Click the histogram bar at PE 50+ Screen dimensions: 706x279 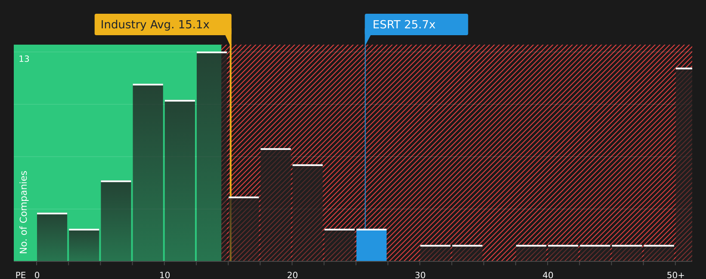pos(684,164)
